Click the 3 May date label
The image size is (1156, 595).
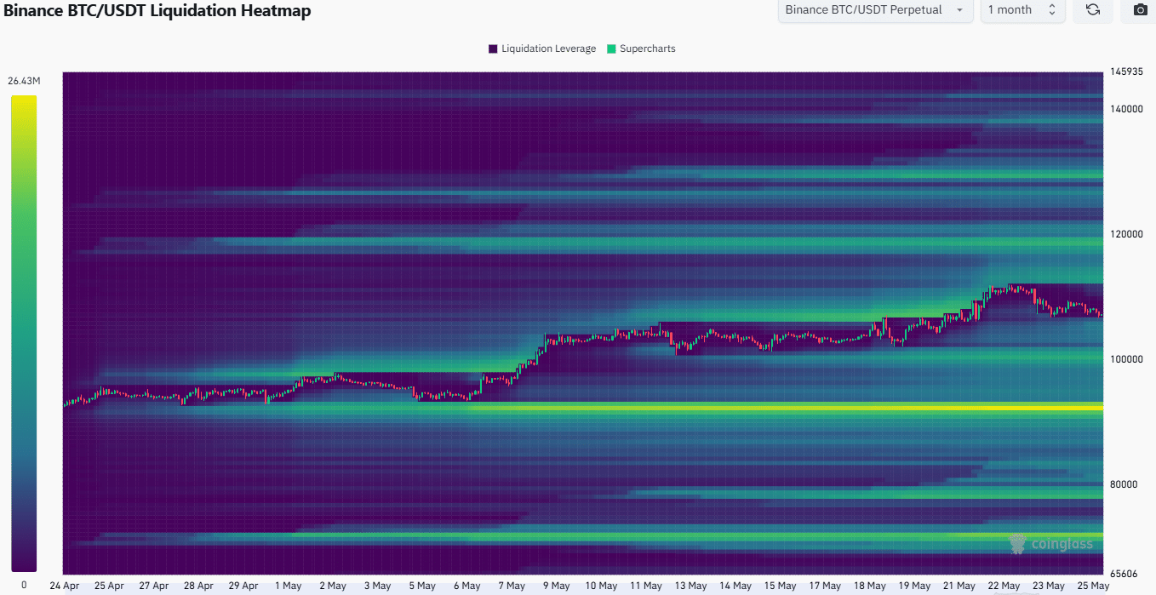tap(377, 586)
